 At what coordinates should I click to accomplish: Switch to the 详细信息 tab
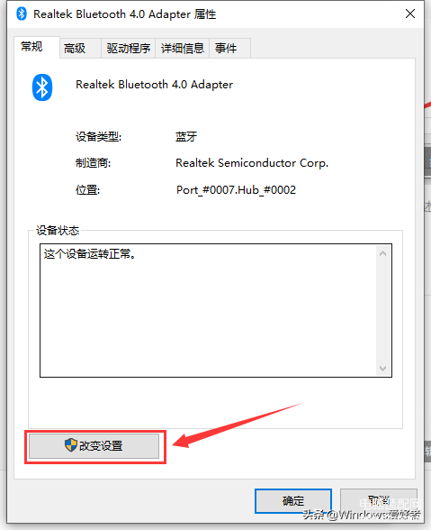(183, 49)
